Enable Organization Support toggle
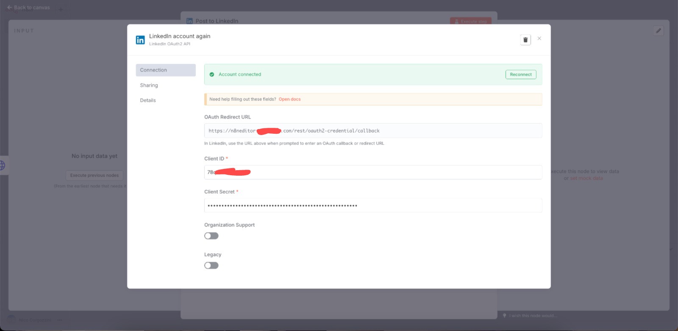 (x=211, y=236)
